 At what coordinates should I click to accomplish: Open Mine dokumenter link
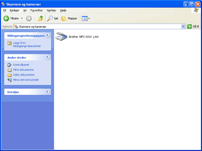click(23, 70)
